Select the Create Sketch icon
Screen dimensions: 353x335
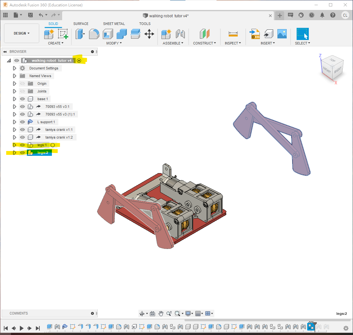pos(63,34)
